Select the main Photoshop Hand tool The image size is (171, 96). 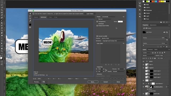point(2,49)
